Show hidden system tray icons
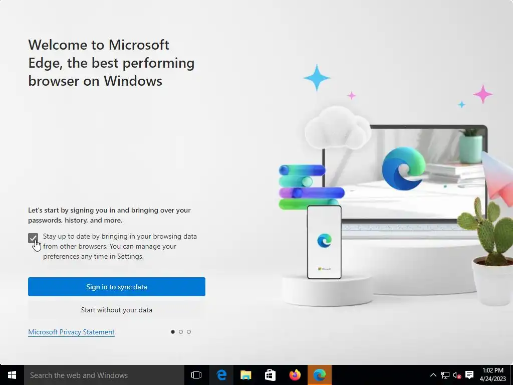Image resolution: width=513 pixels, height=385 pixels. [433, 375]
